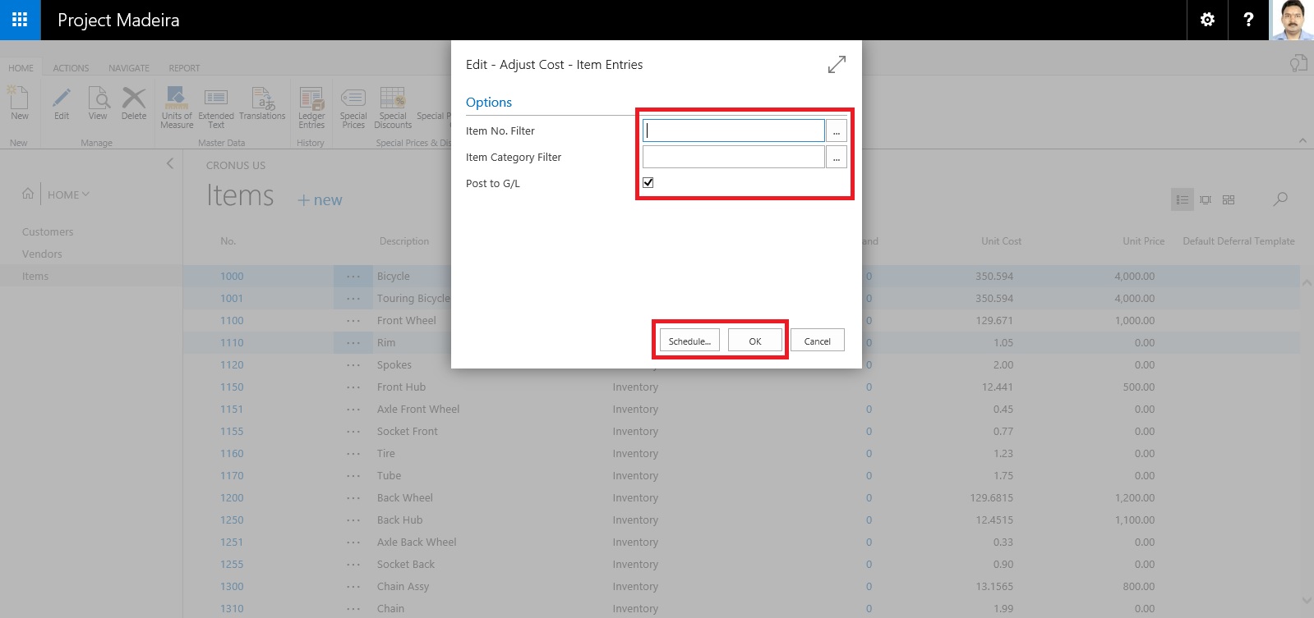Screen dimensions: 1314x618
Task: Open Item Category Filter lookup button
Action: coord(836,158)
